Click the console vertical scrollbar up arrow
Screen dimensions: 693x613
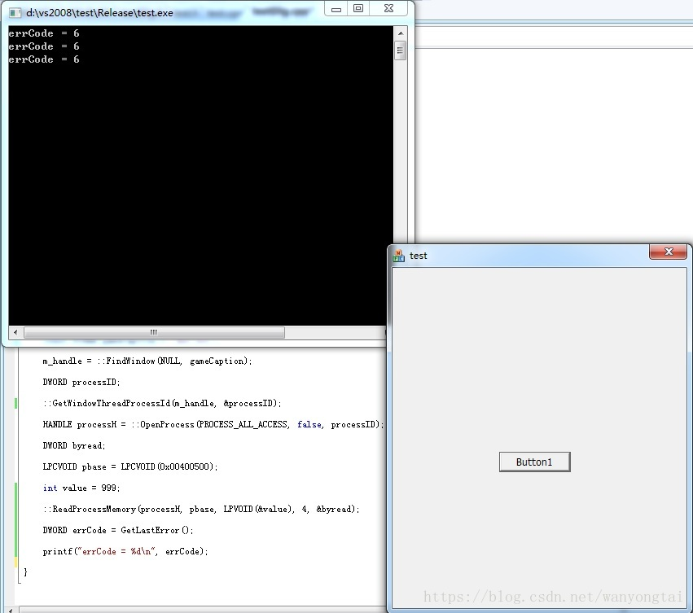[x=401, y=33]
